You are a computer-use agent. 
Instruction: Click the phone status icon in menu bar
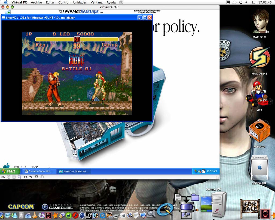point(241,2)
